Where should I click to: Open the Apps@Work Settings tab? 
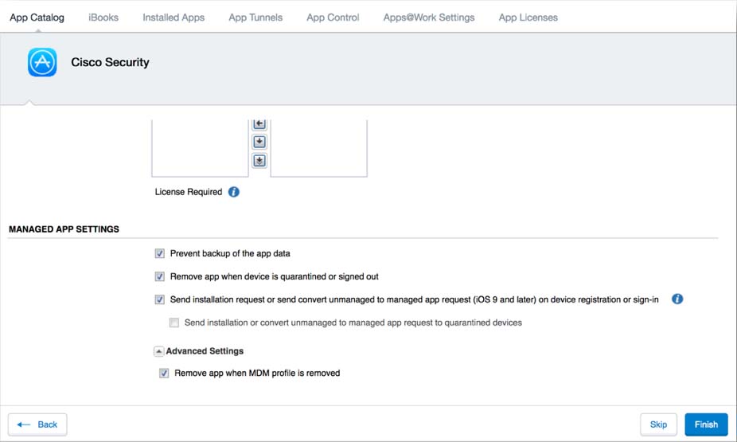click(429, 18)
